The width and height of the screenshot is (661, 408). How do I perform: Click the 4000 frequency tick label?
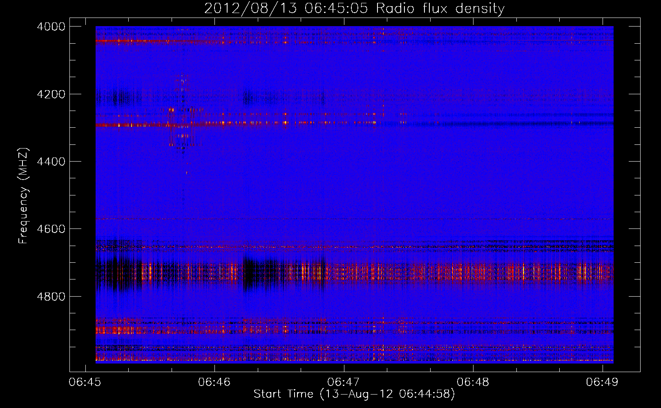coord(51,27)
